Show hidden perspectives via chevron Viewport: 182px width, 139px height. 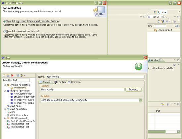click(179, 11)
